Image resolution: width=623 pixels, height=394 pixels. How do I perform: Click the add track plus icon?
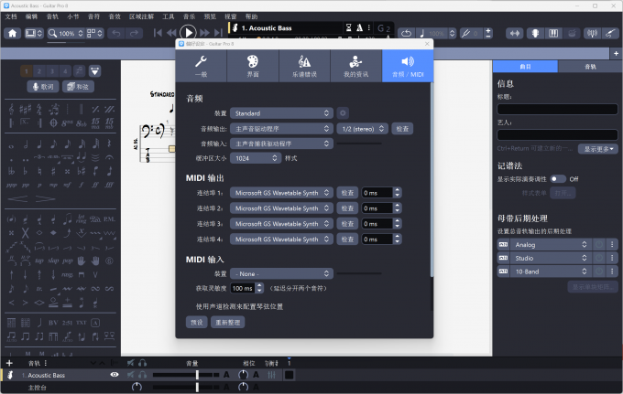9,363
